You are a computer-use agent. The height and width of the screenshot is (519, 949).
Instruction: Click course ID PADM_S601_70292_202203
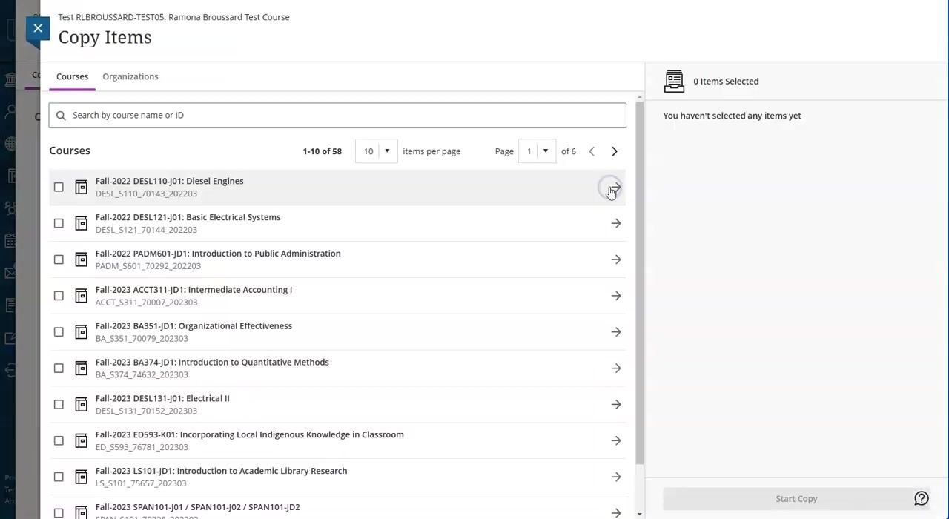click(148, 266)
